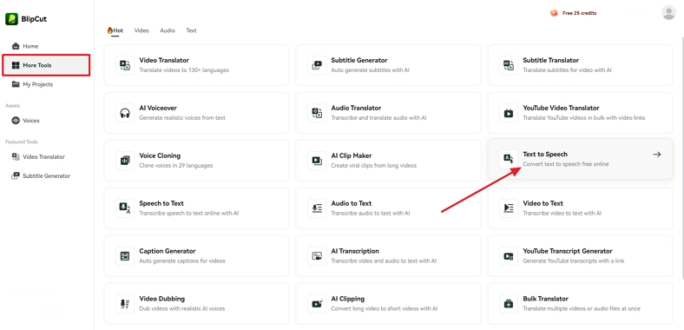684x330 pixels.
Task: Click the Text to Speech icon
Action: (509, 159)
